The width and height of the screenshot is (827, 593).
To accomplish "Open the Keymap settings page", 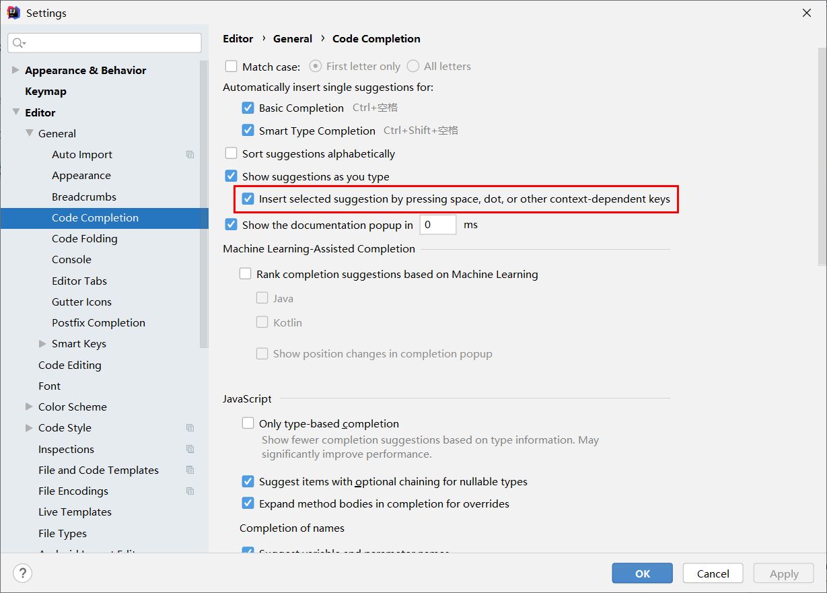I will click(x=46, y=92).
